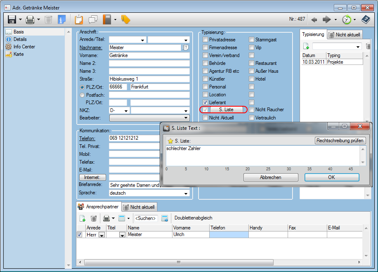The image size is (378, 272).
Task: Select the Postfach radio button
Action: coord(82,95)
